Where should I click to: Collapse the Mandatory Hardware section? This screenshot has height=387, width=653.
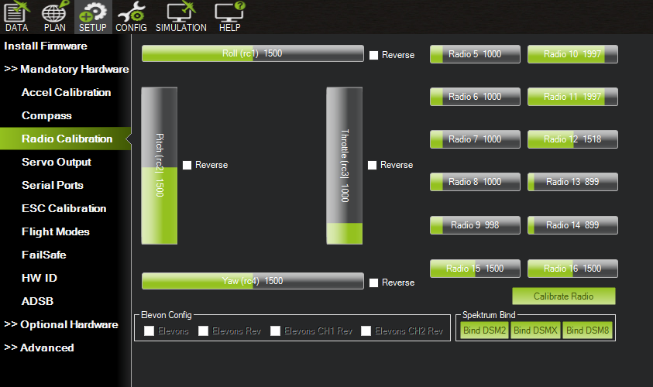point(66,69)
